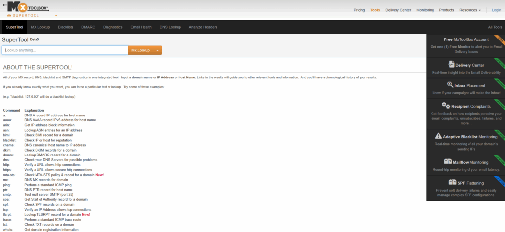
Task: Click the 'arin:' command
Action: coord(6,125)
